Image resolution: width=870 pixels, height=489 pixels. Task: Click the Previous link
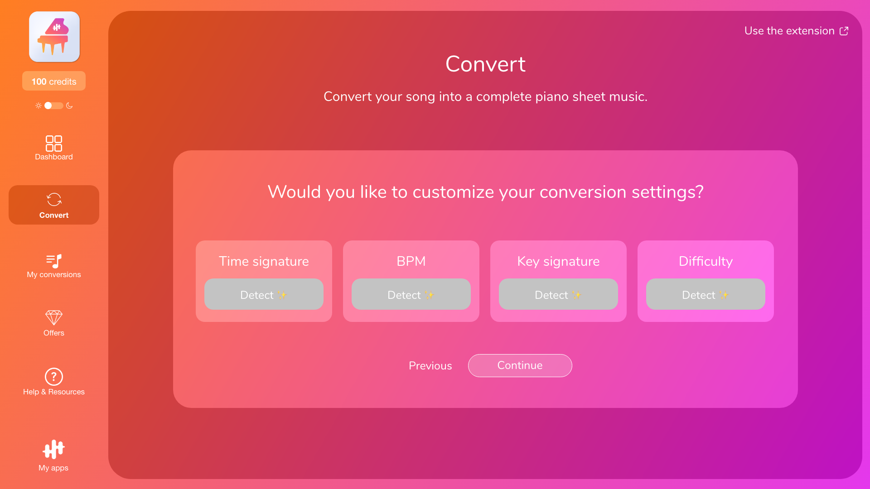point(430,366)
